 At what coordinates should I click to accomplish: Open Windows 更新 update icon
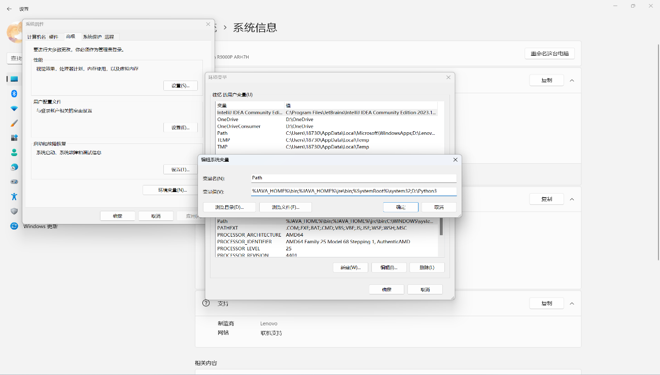(x=14, y=226)
